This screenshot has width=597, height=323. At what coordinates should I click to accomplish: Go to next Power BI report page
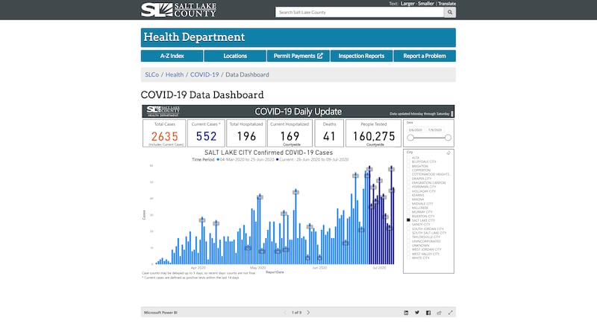(x=309, y=313)
